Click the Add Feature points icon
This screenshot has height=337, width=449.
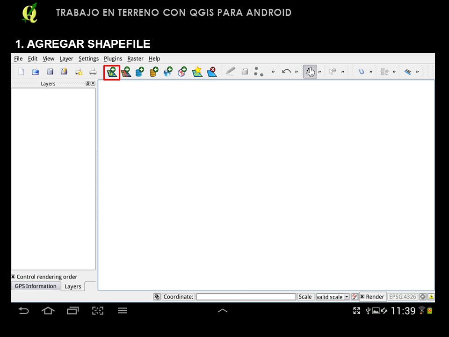click(259, 72)
